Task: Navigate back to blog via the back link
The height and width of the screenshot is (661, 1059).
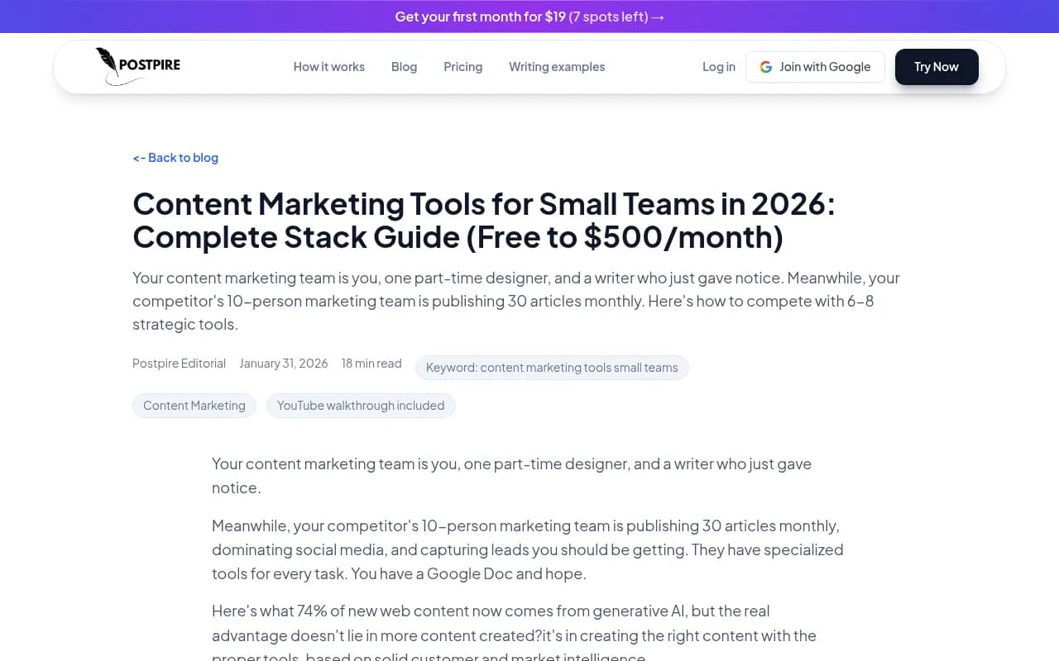Action: (x=175, y=157)
